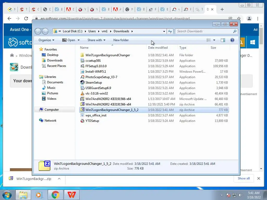Open the Organize menu

pos(46,40)
